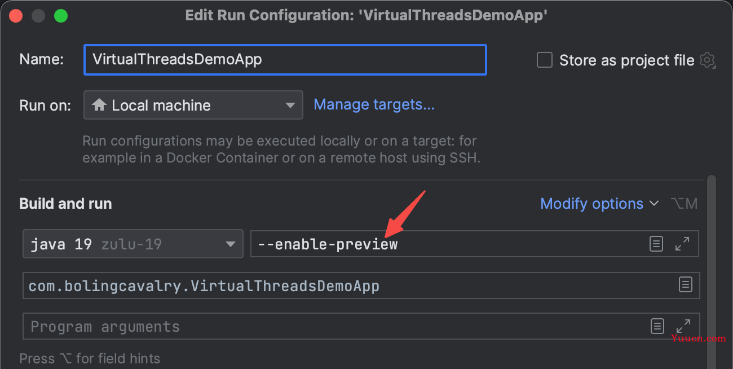Click the green zoom window button

61,16
